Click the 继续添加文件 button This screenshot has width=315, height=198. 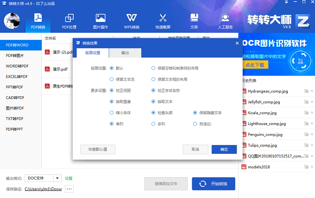pyautogui.click(x=166, y=184)
